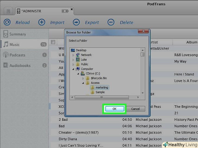
Task: Click the CDrive (C:) drive icon
Action: click(83, 73)
